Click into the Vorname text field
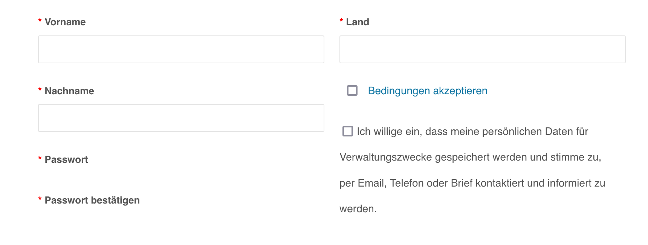648x245 pixels. [181, 49]
